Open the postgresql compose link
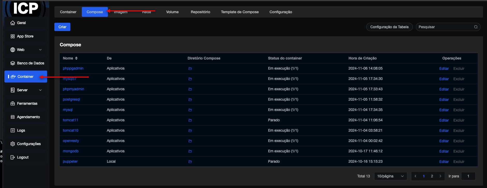487x188 pixels. coord(71,99)
